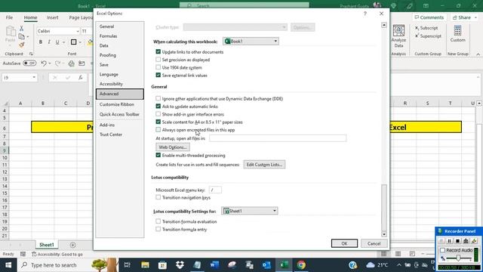
Task: Apply Superscript from Custom Group
Action: click(428, 36)
